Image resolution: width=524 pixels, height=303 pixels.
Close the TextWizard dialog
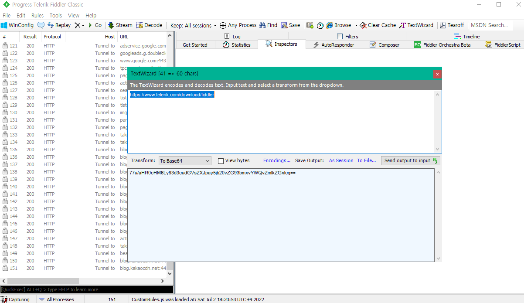tap(437, 74)
